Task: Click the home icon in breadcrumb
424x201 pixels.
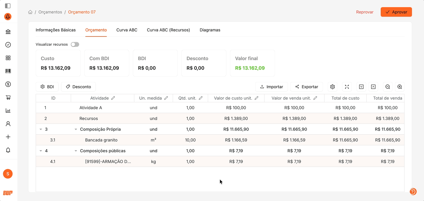Action: pos(30,12)
